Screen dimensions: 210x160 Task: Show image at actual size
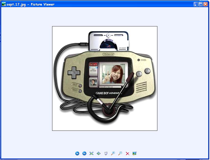99,153
